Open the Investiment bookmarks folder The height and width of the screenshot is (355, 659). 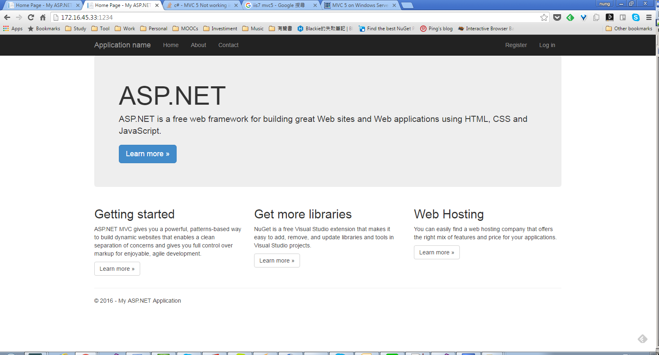(x=220, y=29)
